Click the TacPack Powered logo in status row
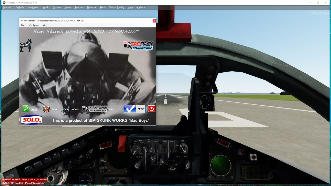331x186 pixels. pyautogui.click(x=95, y=109)
